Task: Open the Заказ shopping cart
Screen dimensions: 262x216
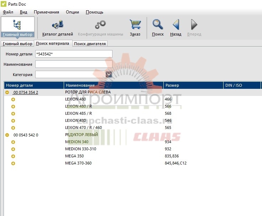Action: [x=135, y=28]
